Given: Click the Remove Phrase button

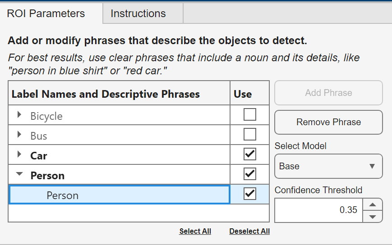Looking at the screenshot, I should (328, 122).
